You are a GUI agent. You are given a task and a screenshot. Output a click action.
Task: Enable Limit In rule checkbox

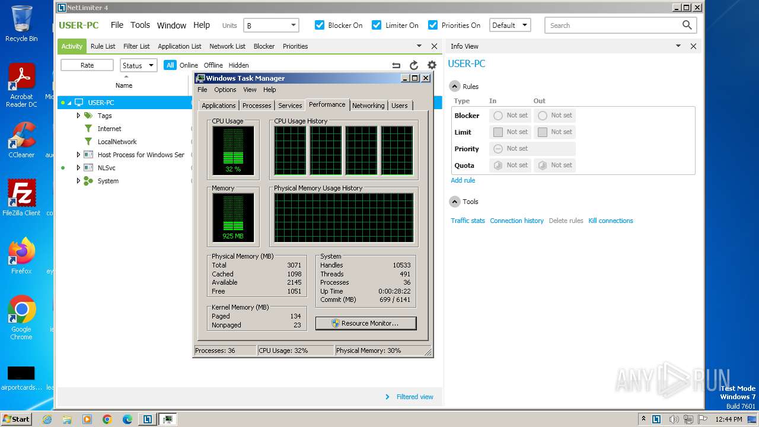(x=498, y=132)
